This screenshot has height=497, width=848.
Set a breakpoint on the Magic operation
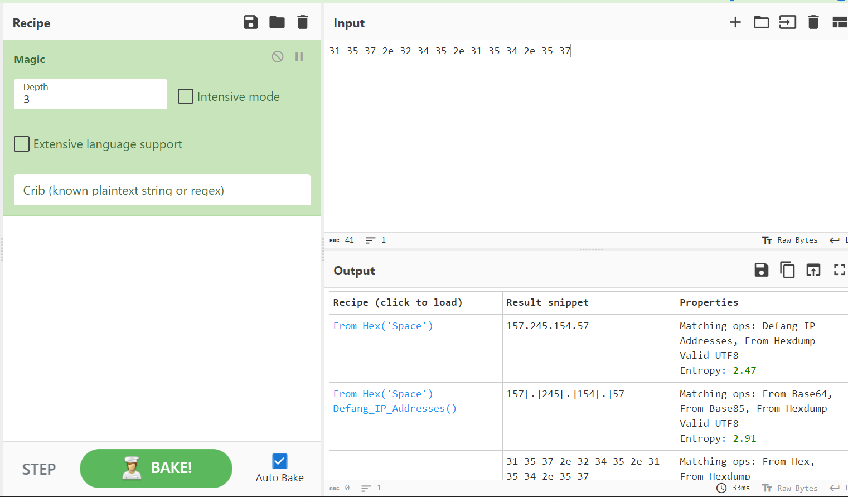click(299, 56)
